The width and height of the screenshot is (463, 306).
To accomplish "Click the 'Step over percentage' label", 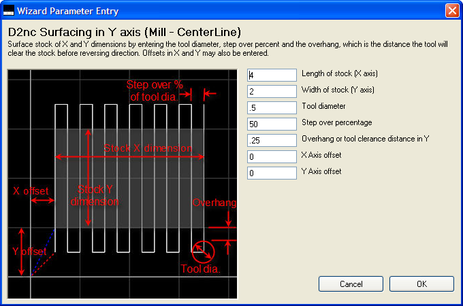I will point(336,122).
